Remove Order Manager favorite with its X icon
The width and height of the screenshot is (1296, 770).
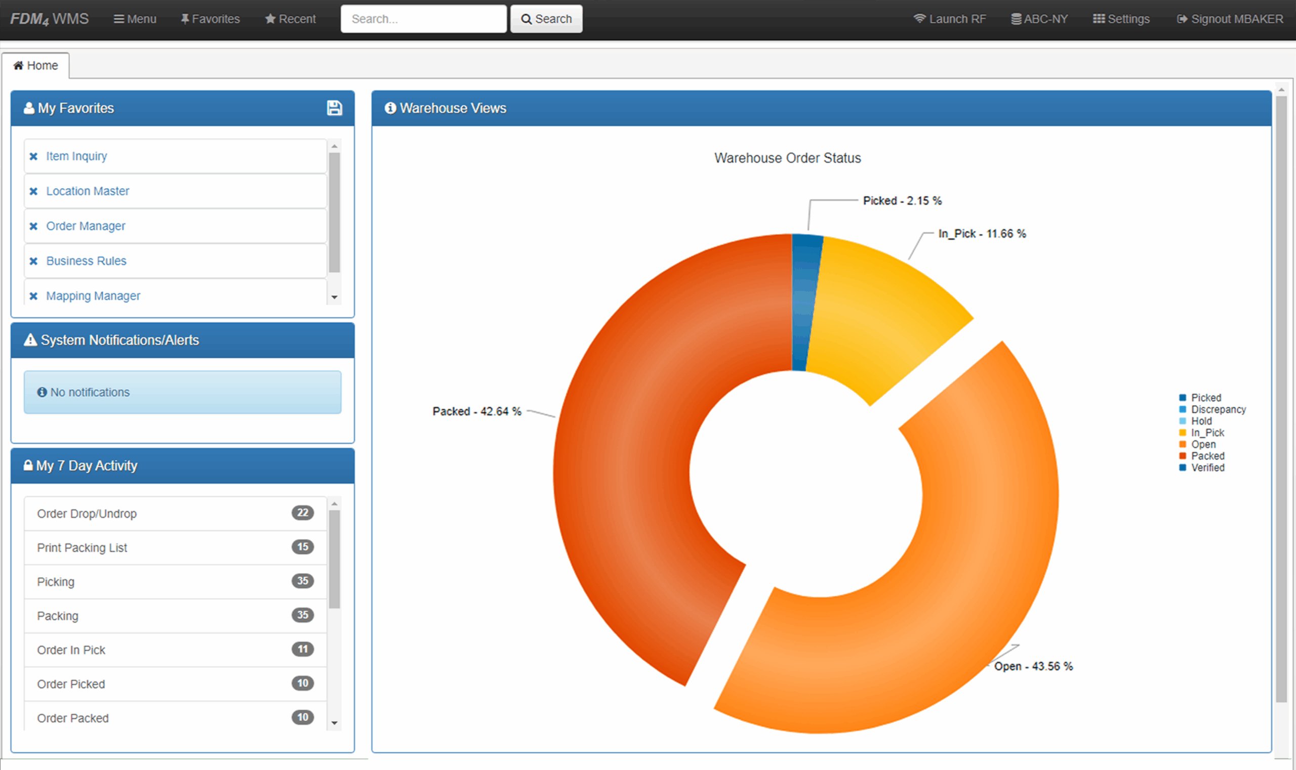(x=34, y=226)
